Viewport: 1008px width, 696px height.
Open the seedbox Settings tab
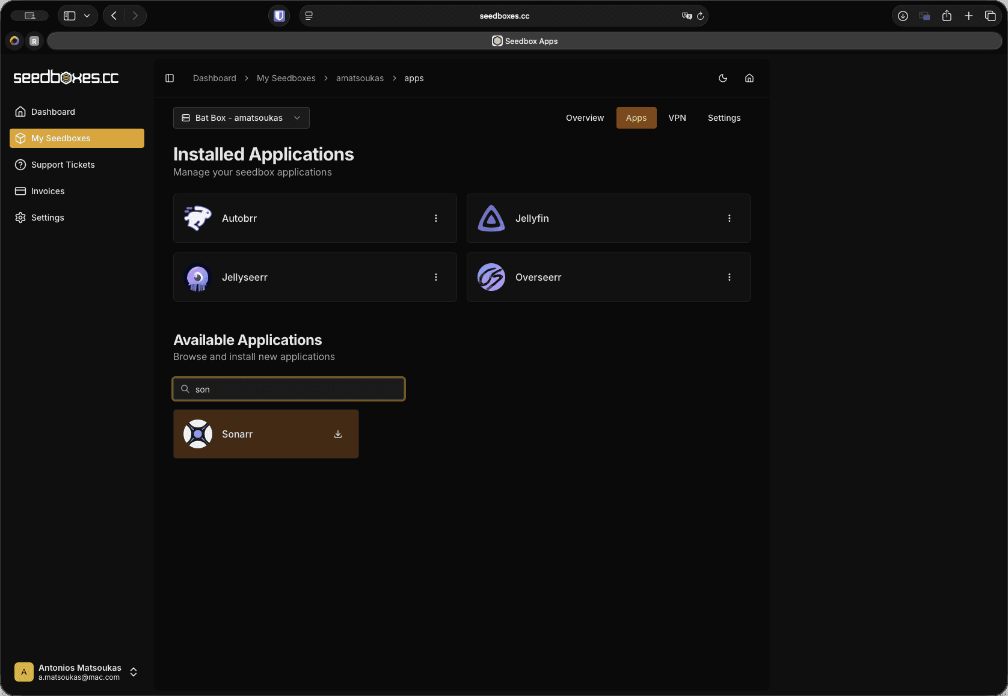pos(724,118)
